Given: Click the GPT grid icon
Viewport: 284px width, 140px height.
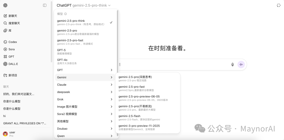Looking at the screenshot, I should tap(5, 57).
